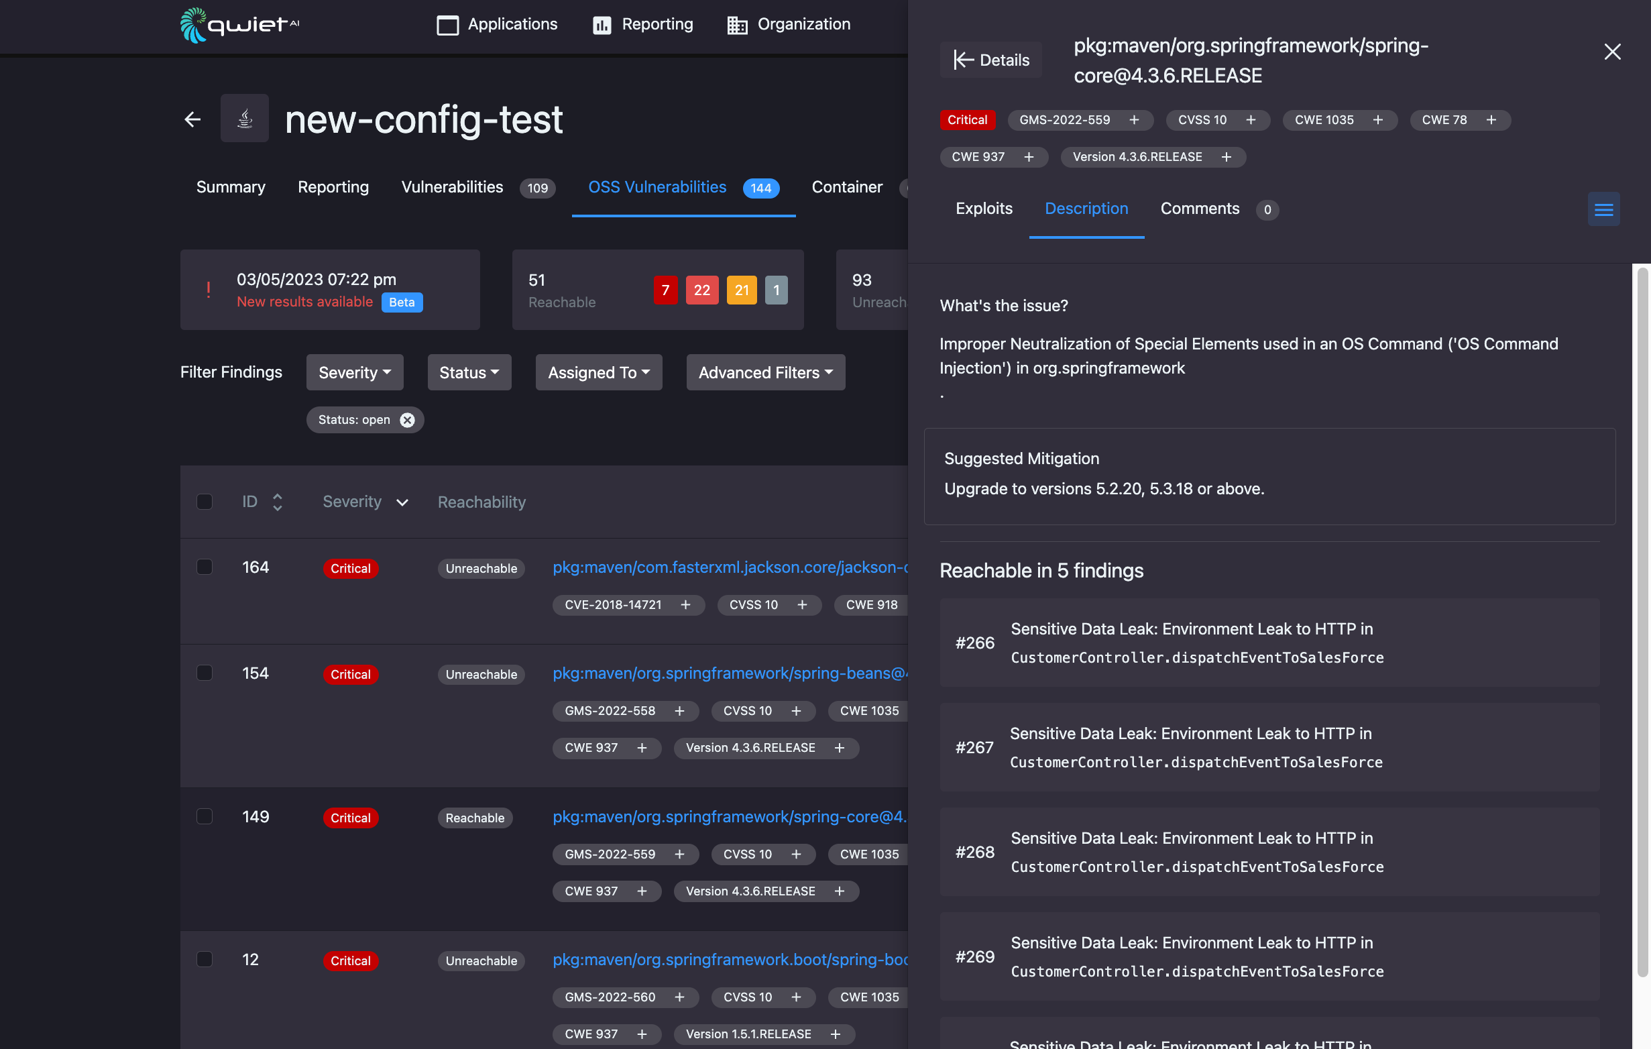Click the back arrow beside new-config-test
This screenshot has height=1049, width=1651.
pyautogui.click(x=192, y=119)
